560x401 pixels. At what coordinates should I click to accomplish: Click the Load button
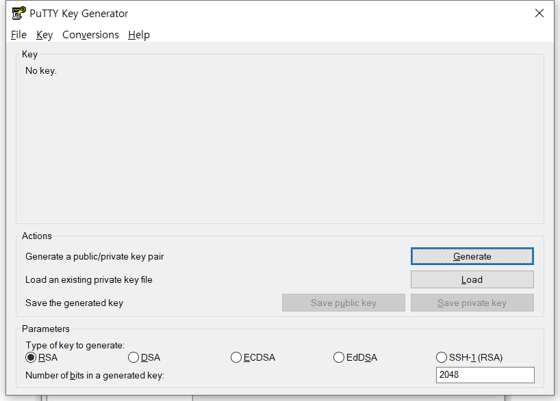tap(472, 279)
